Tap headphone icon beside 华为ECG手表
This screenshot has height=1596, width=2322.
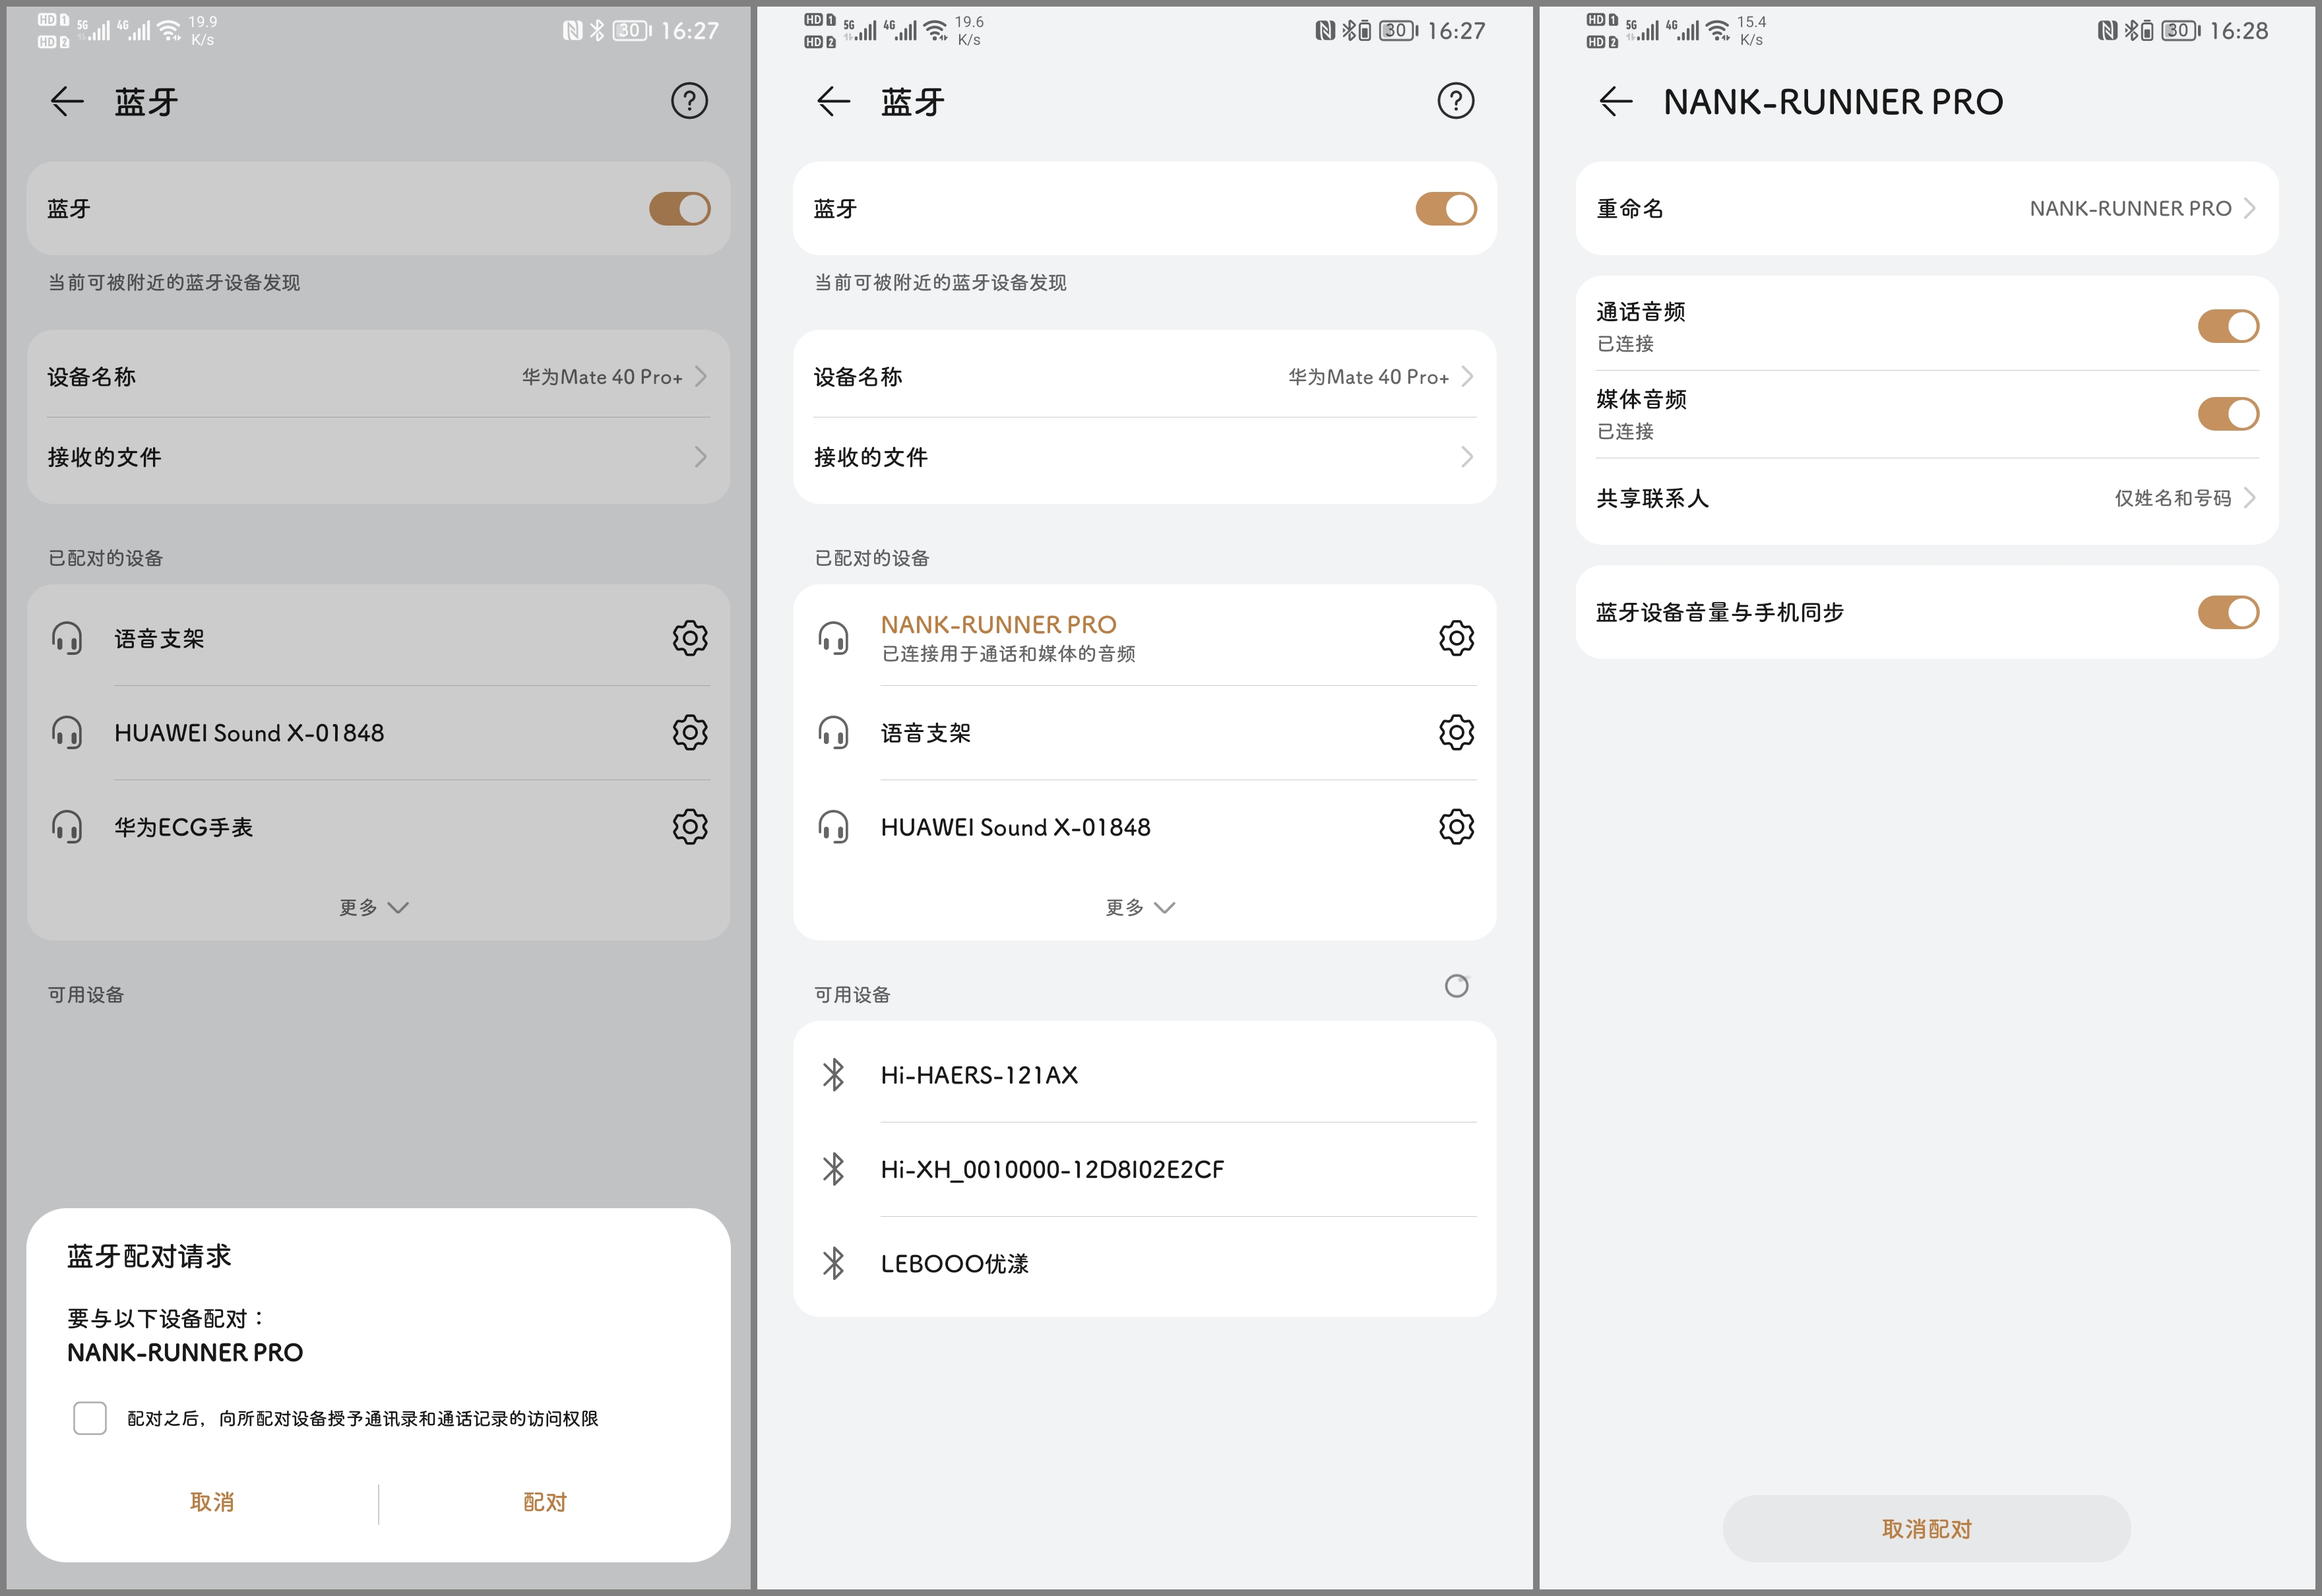(x=67, y=827)
